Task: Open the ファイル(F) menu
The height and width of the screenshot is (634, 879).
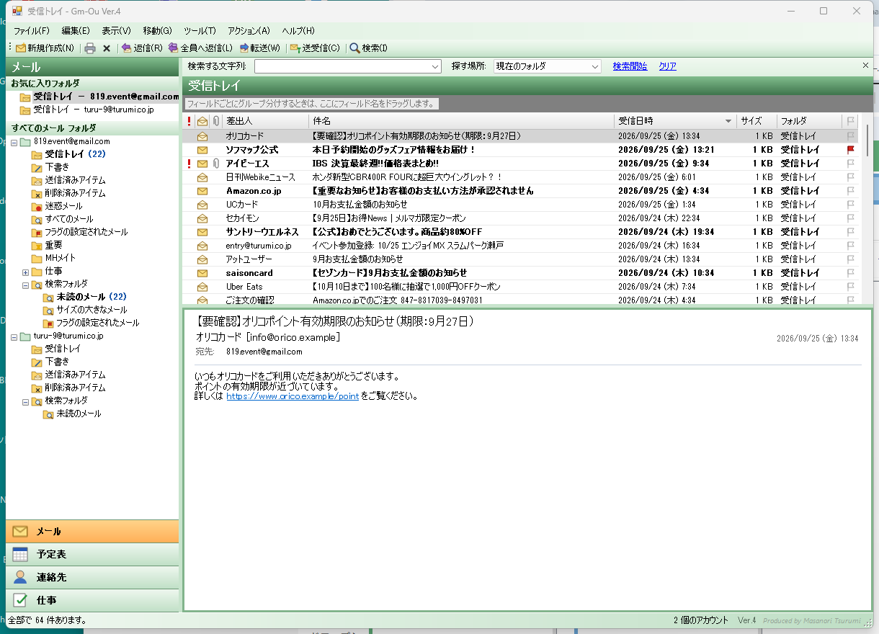Action: pos(32,30)
